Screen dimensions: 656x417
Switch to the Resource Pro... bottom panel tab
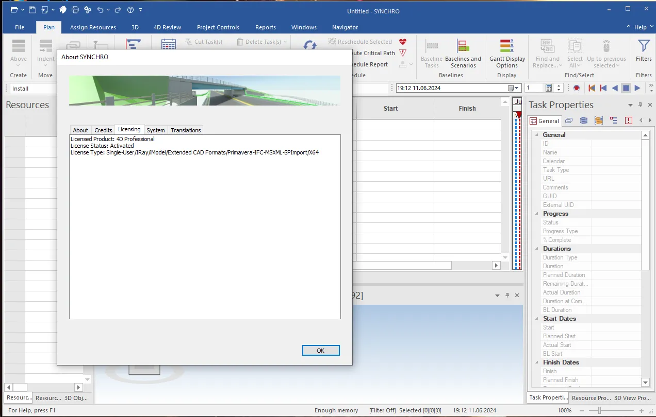[591, 398]
